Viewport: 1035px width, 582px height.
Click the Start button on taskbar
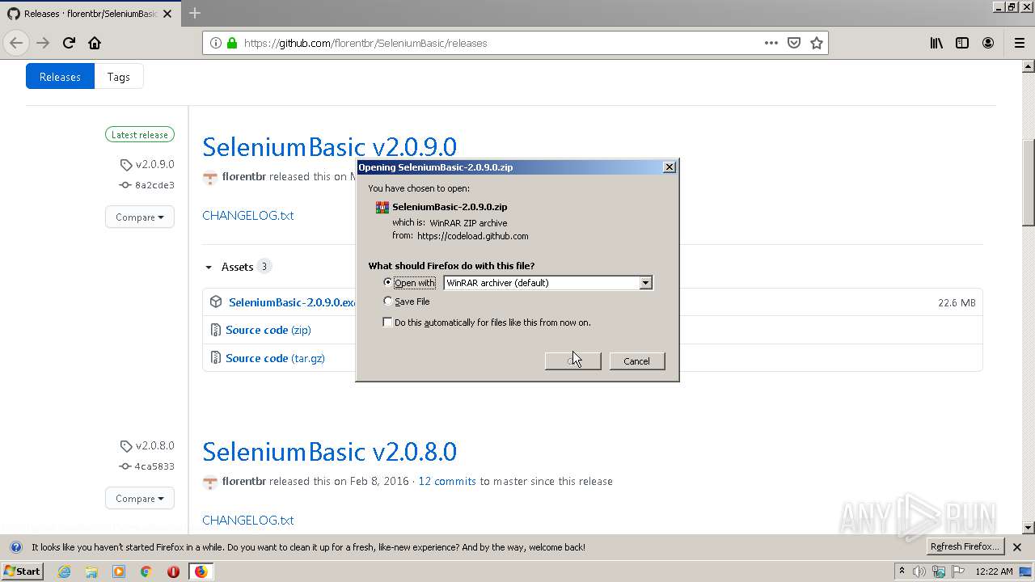22,571
